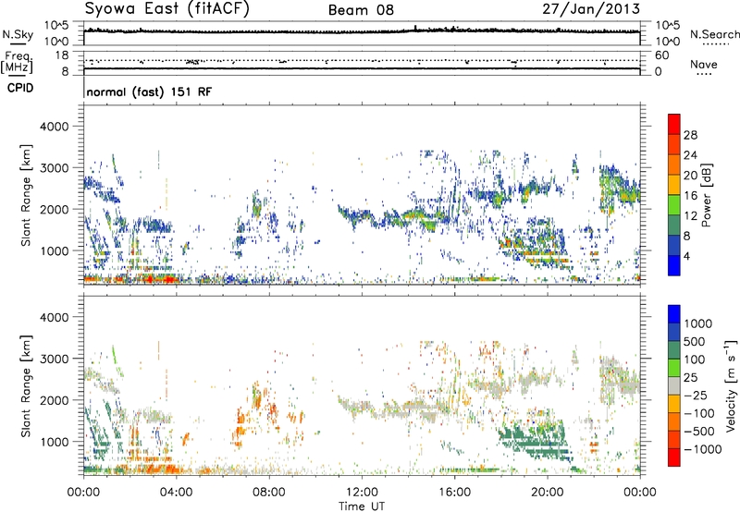This screenshot has width=740, height=512.
Task: Click the "Velocity [m s⁻¹]" colorbar label
Action: [732, 385]
